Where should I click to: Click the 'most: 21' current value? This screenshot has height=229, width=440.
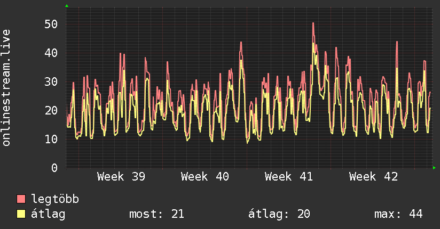[156, 214]
